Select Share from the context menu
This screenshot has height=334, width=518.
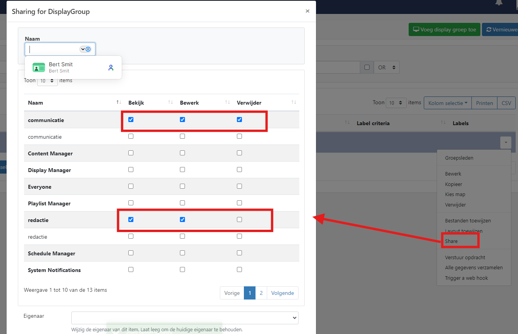coord(451,241)
